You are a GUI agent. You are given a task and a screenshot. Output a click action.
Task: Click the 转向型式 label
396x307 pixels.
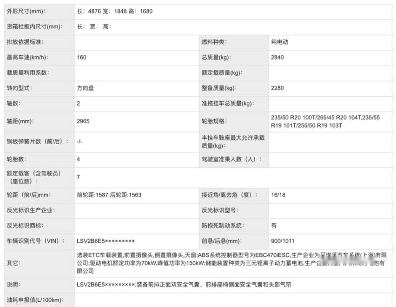19,88
